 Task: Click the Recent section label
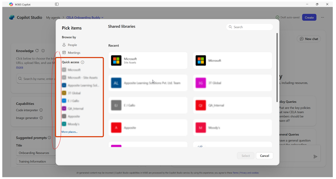coord(114,46)
